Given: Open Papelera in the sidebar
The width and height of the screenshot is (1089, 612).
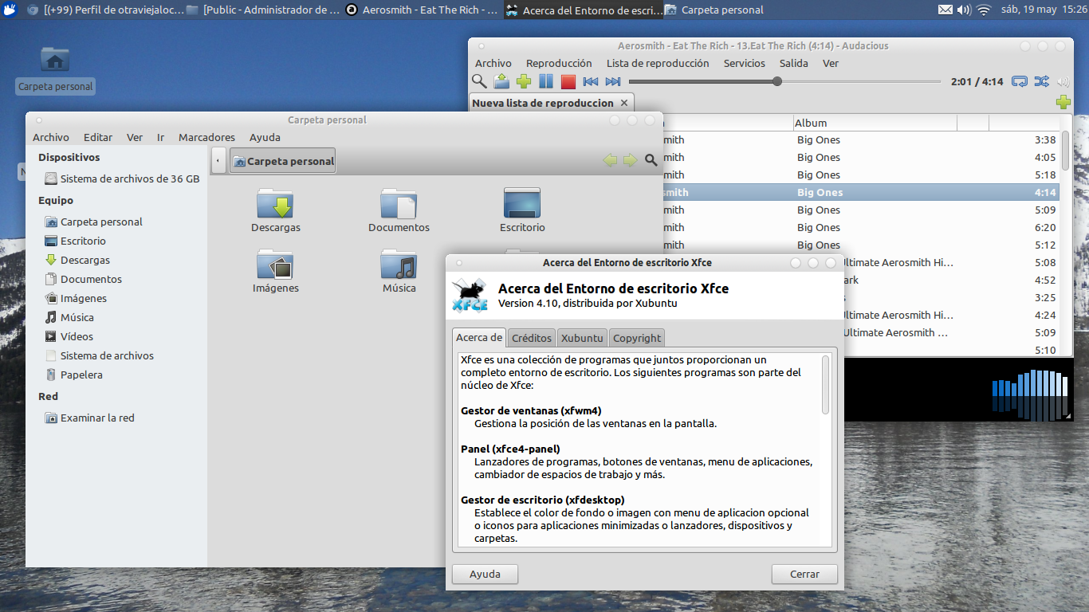Looking at the screenshot, I should point(74,375).
